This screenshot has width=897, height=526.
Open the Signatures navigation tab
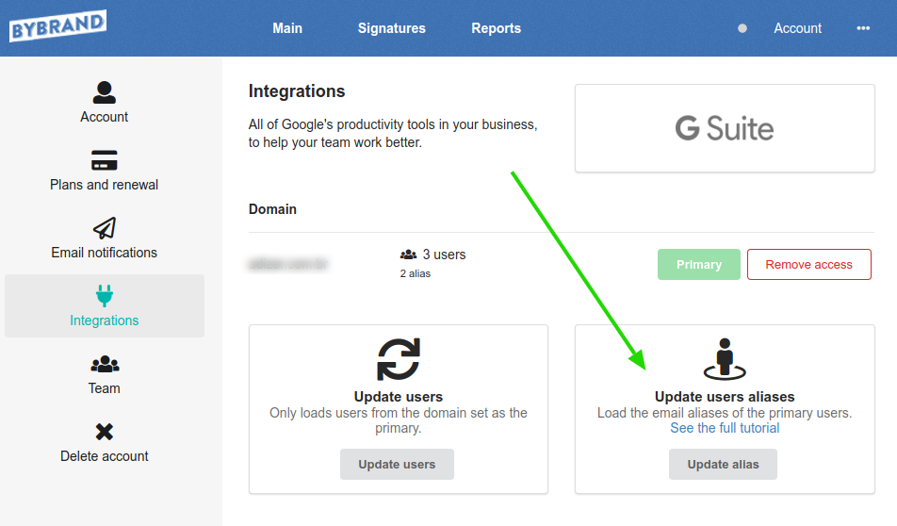click(392, 28)
